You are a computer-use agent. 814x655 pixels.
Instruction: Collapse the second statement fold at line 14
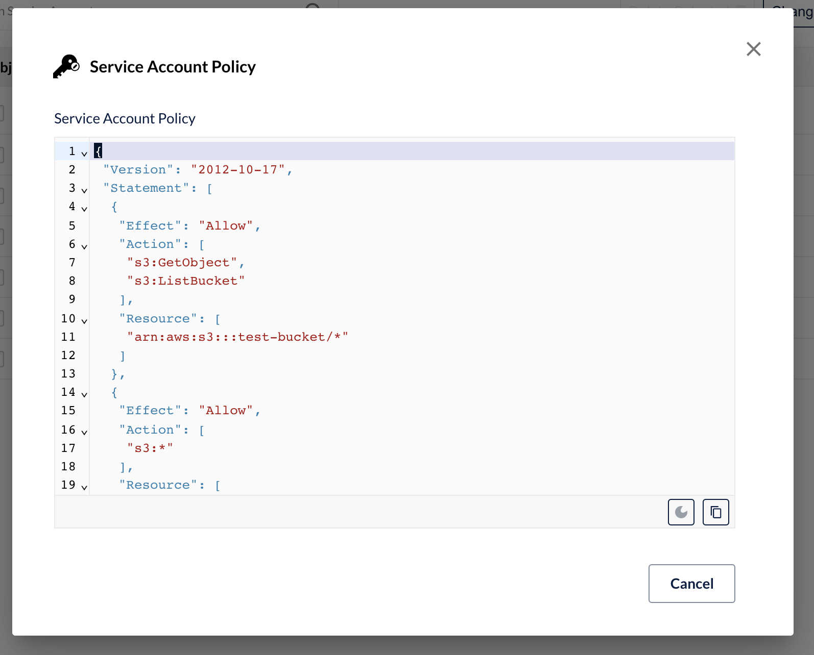pyautogui.click(x=84, y=394)
